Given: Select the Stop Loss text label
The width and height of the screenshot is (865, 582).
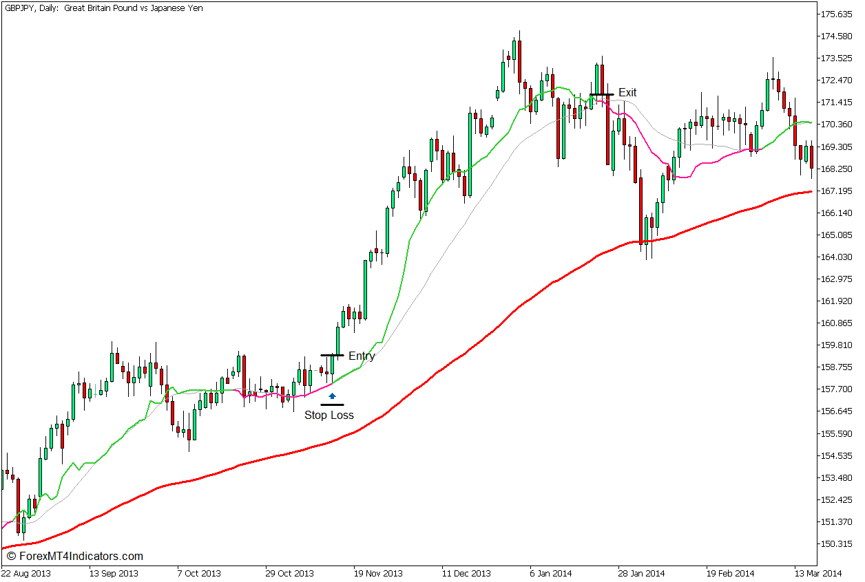Looking at the screenshot, I should [329, 415].
